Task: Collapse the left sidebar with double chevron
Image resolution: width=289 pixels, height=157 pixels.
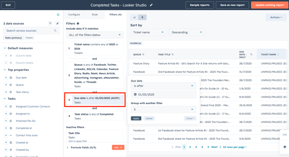Action: point(58,15)
